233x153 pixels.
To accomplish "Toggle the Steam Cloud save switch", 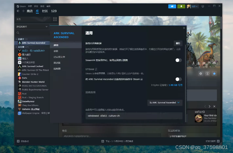I will pyautogui.click(x=179, y=79).
